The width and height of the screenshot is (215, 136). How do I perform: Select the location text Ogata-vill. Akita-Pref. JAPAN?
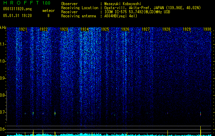(x=134, y=8)
